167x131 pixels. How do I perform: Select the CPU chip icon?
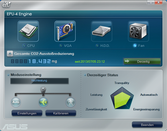point(28,31)
